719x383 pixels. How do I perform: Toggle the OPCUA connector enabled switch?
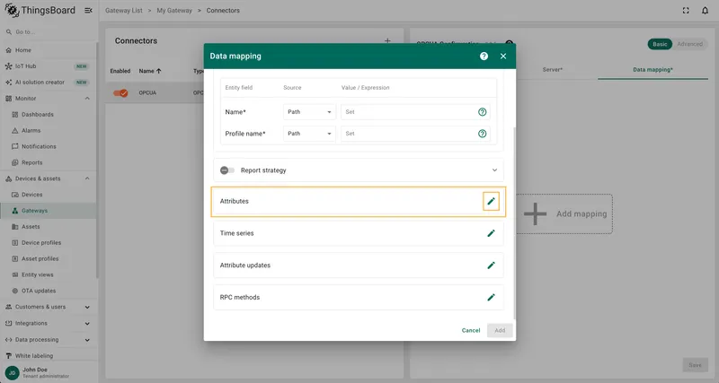click(x=120, y=93)
